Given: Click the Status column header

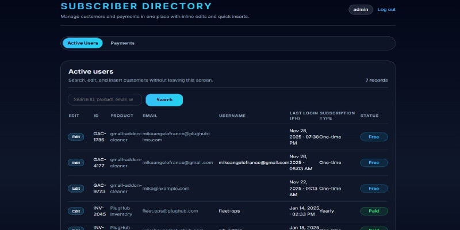Looking at the screenshot, I should coord(369,116).
